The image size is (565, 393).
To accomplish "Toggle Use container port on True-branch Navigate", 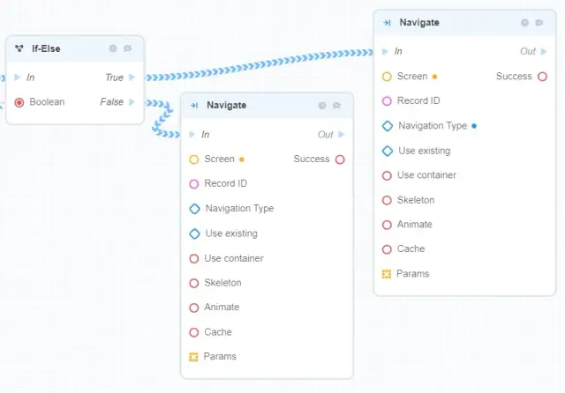I will 387,175.
